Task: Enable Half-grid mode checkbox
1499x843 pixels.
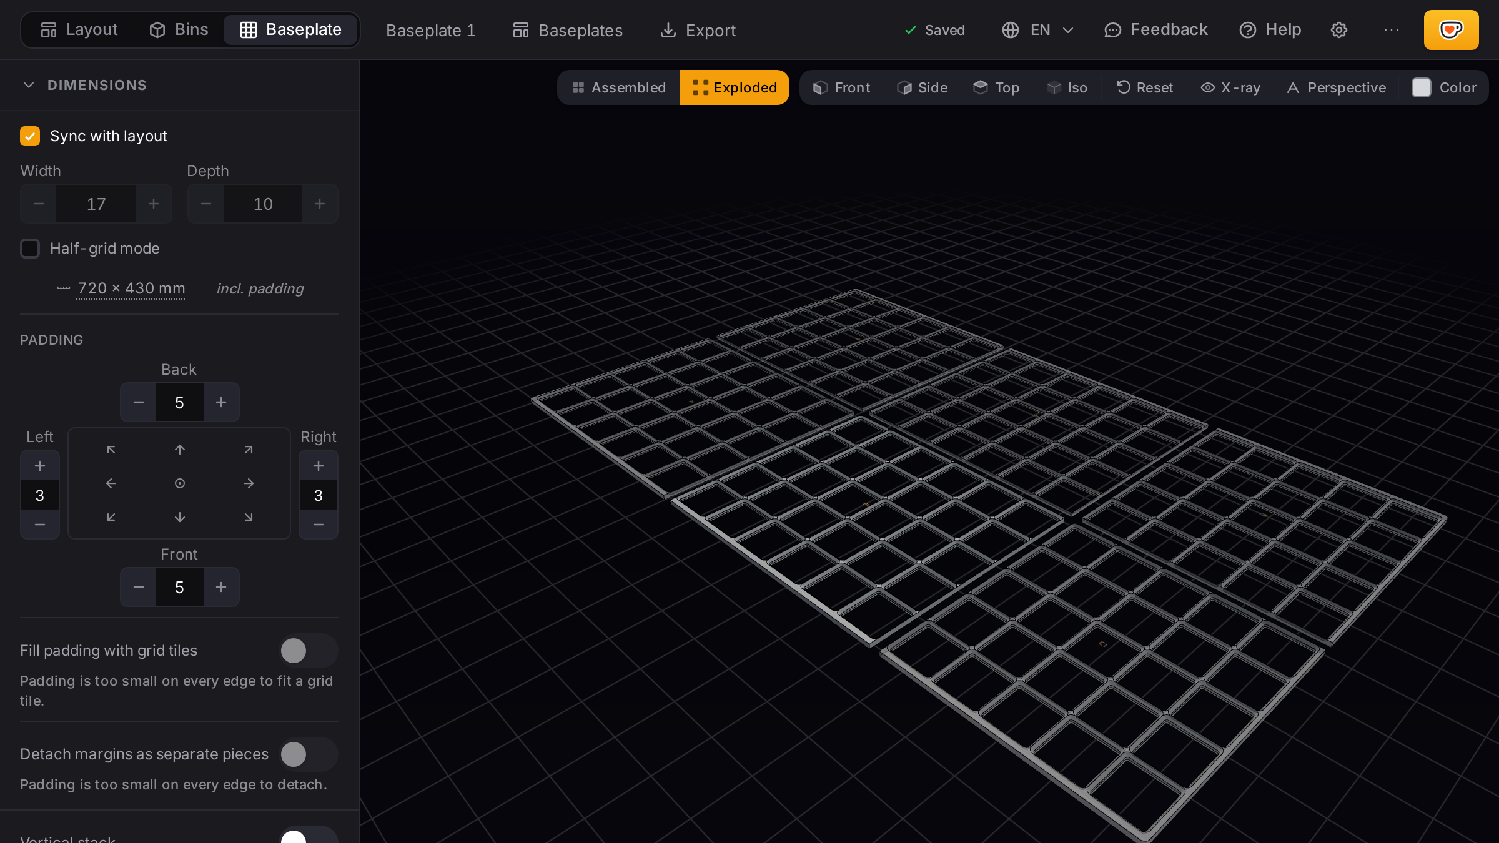Action: 30,249
